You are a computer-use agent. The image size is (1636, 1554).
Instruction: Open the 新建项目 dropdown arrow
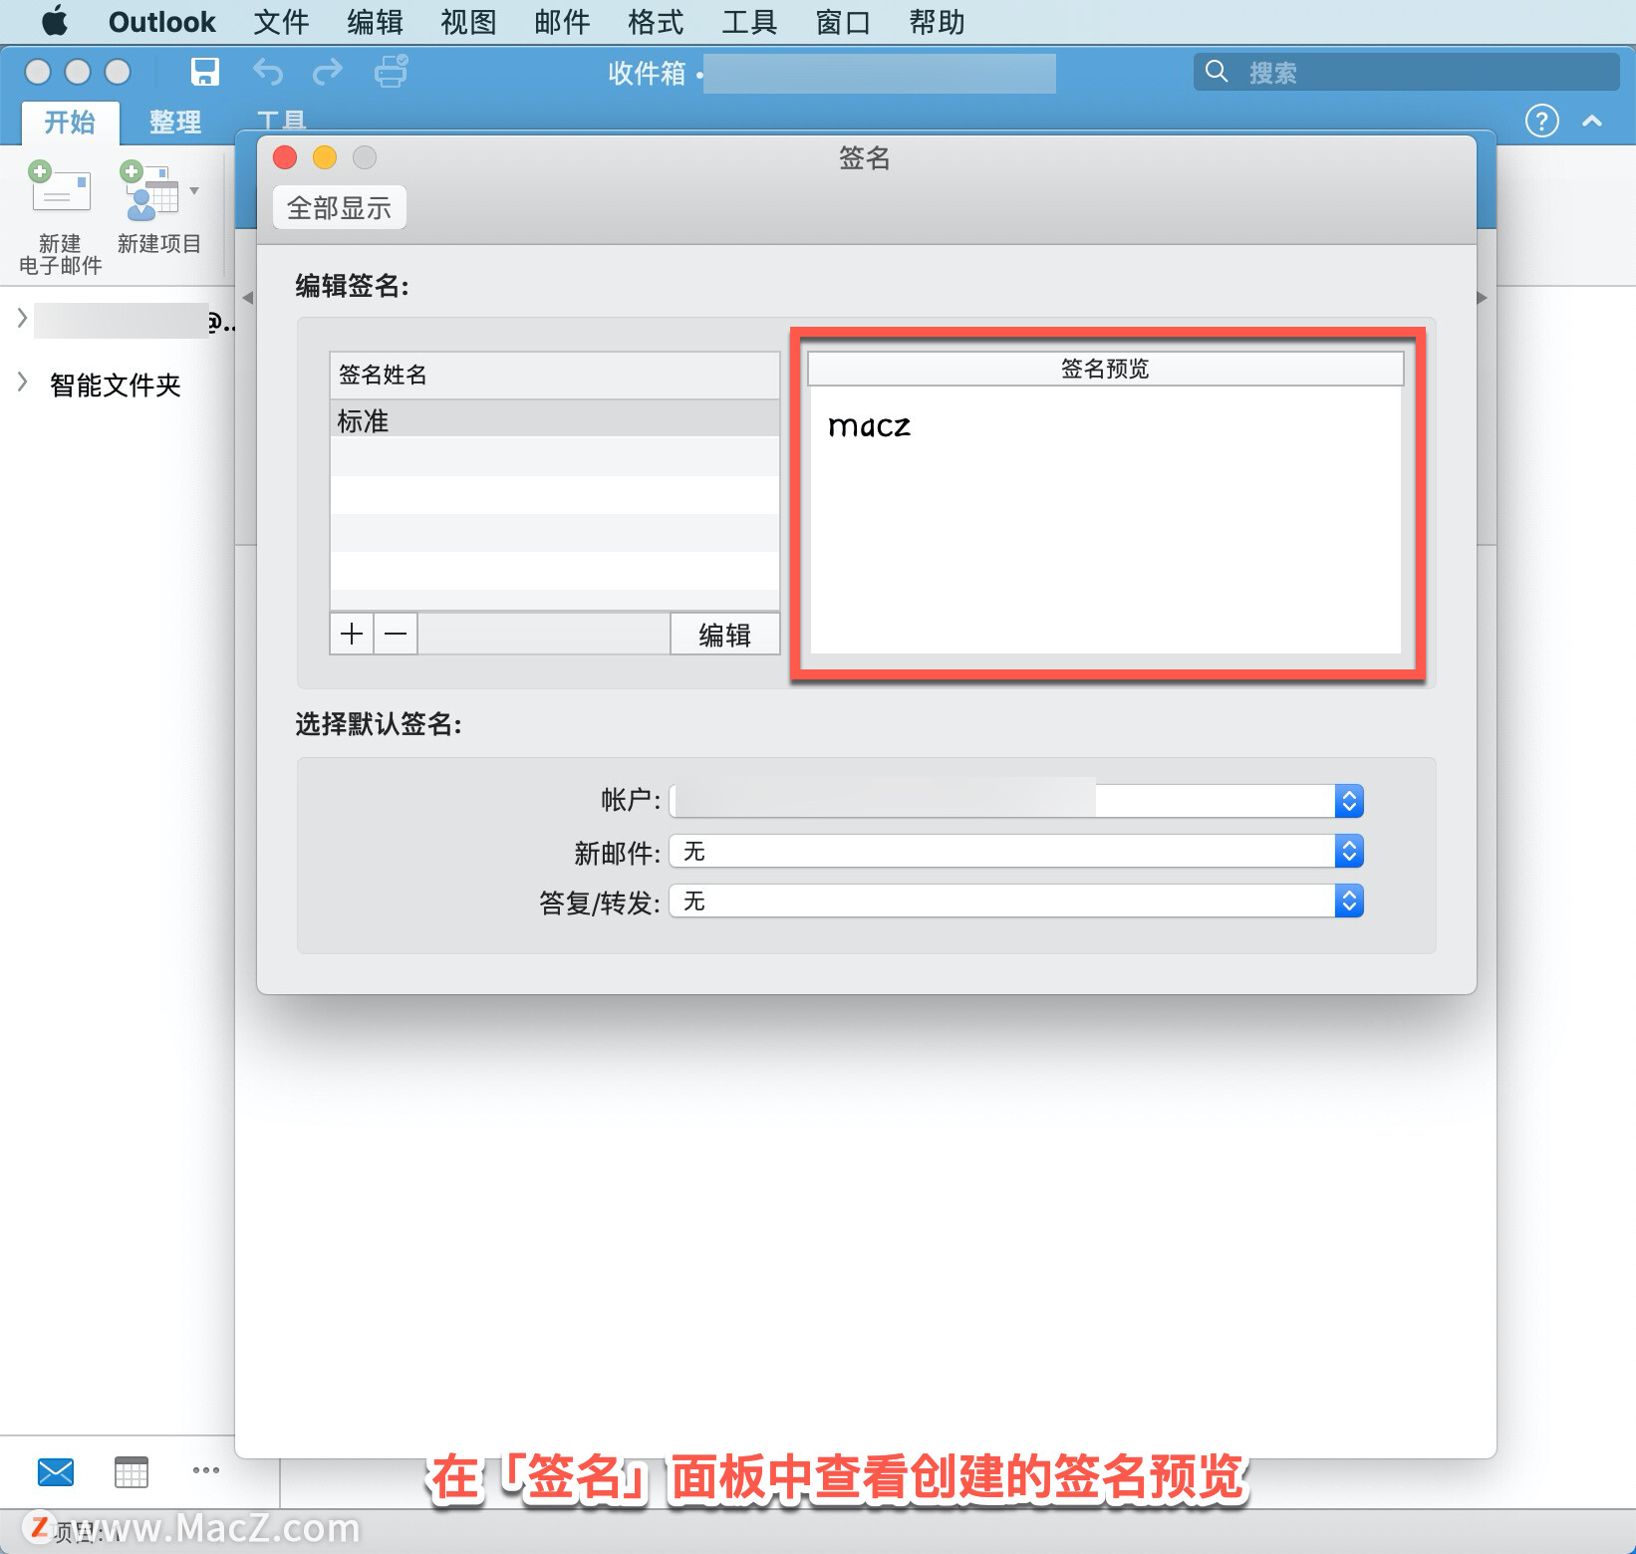[194, 190]
